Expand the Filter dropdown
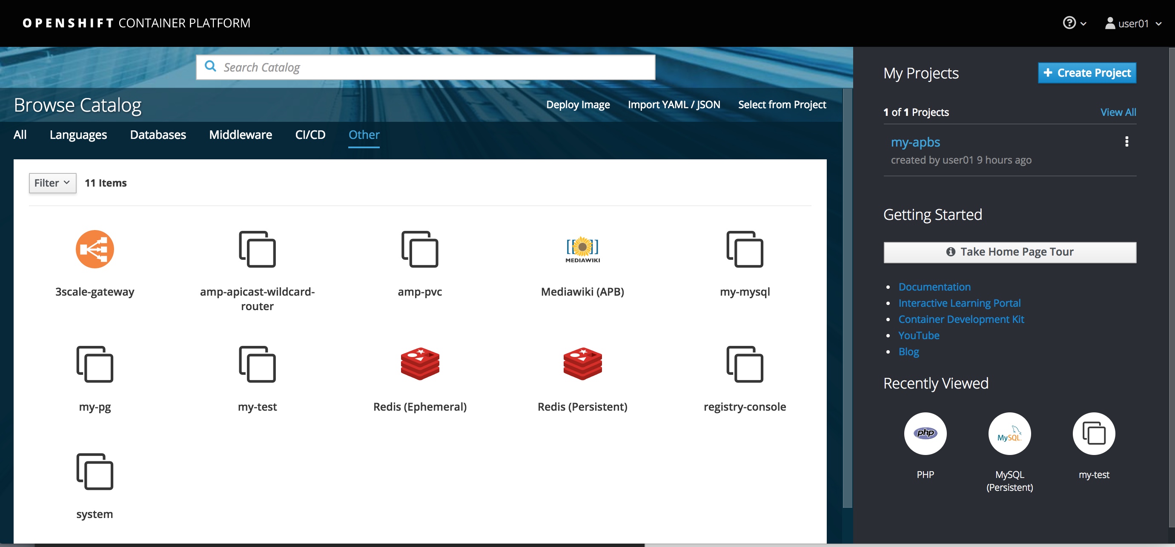The image size is (1175, 547). [52, 183]
